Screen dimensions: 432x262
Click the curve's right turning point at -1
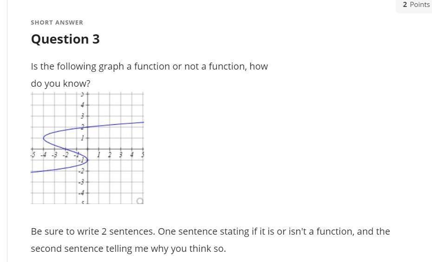(87, 160)
